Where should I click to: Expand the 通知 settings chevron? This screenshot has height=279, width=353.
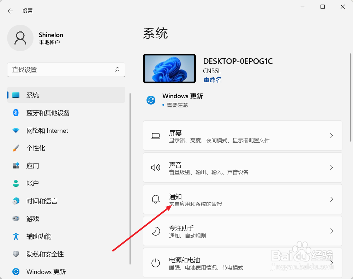pos(331,199)
